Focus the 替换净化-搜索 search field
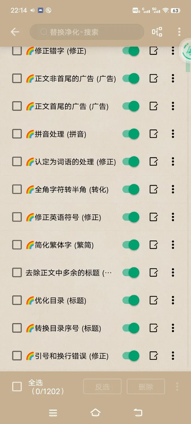 [x=87, y=32]
